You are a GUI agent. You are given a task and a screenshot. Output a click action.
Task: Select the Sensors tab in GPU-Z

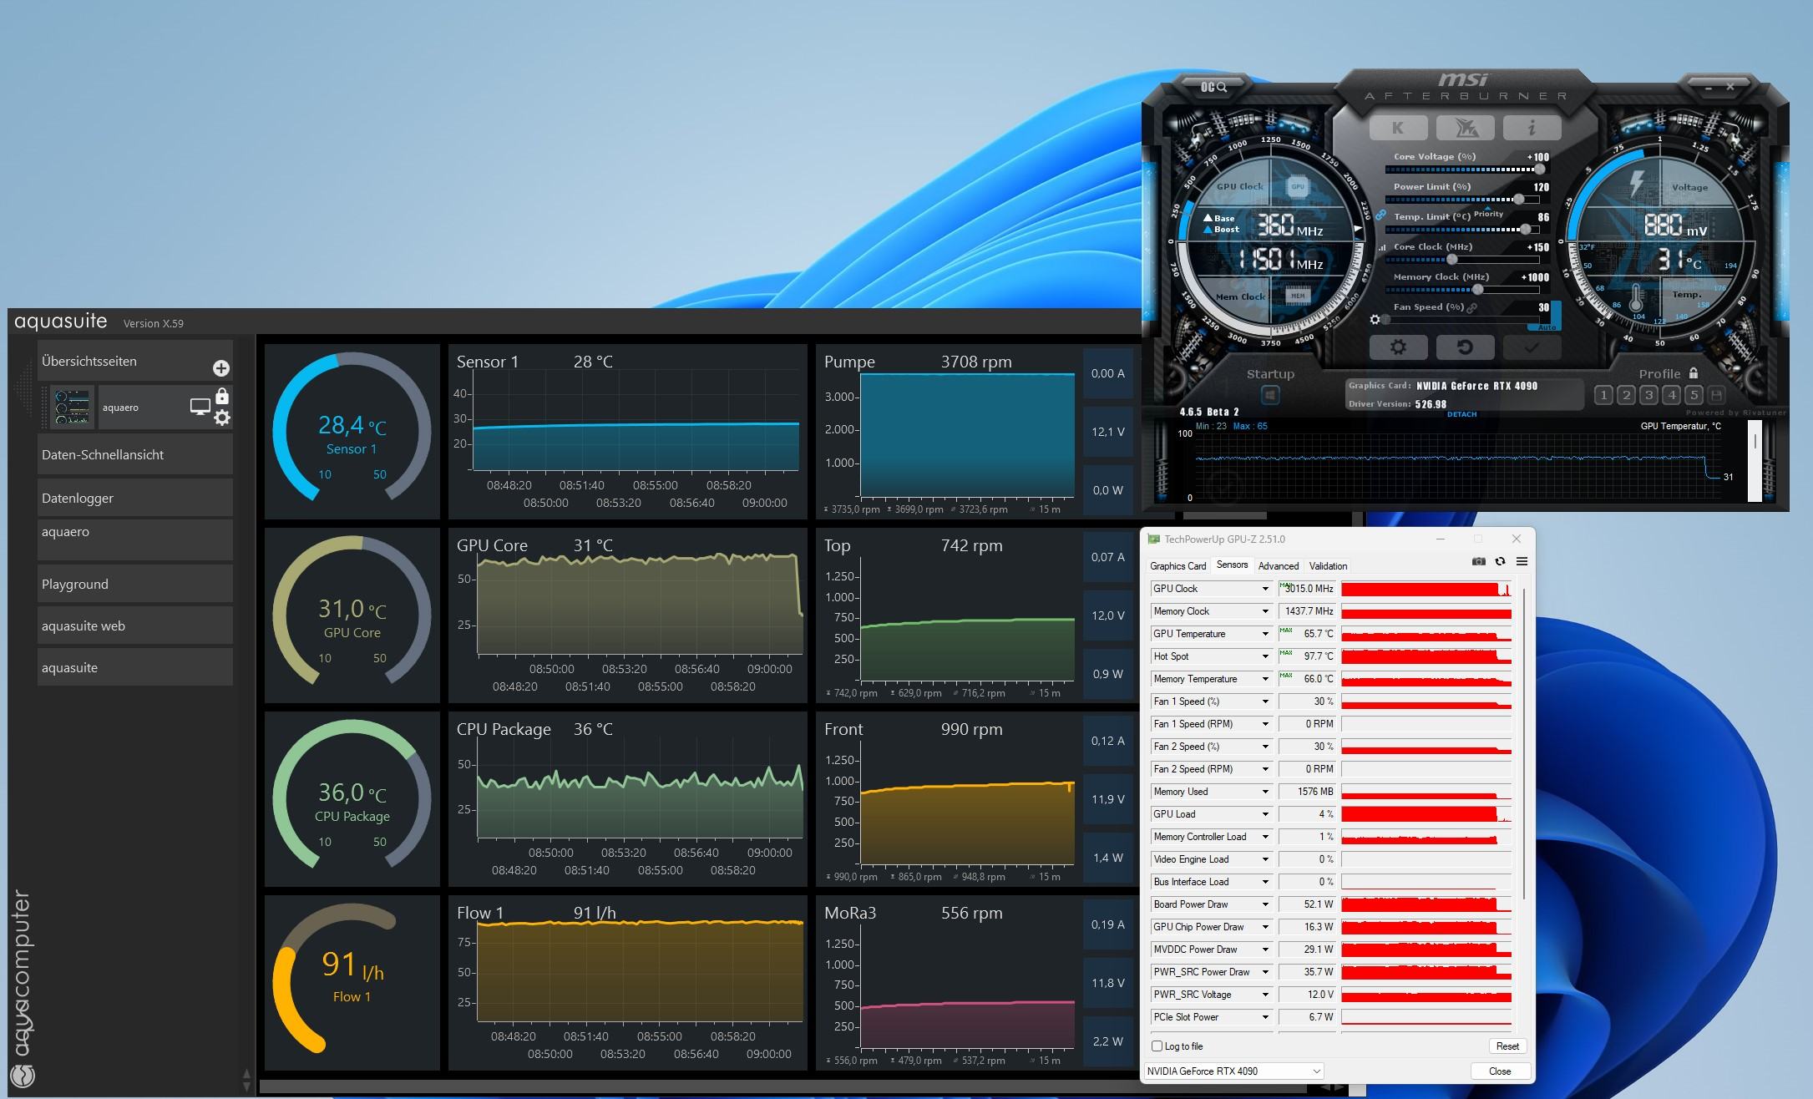coord(1232,565)
